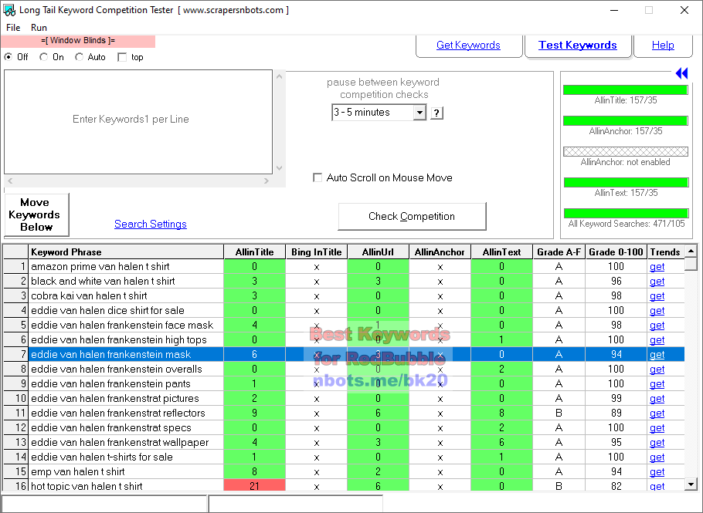Open the Run menu
703x513 pixels.
pyautogui.click(x=39, y=27)
